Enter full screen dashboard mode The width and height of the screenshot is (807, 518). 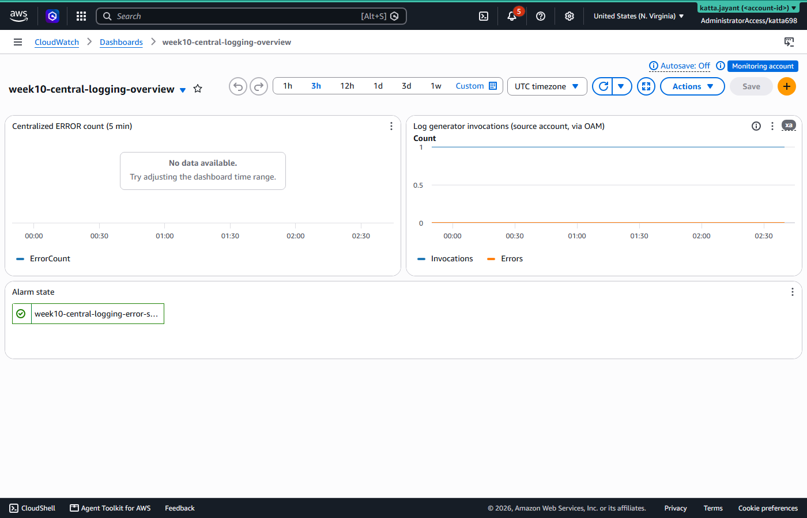click(646, 86)
